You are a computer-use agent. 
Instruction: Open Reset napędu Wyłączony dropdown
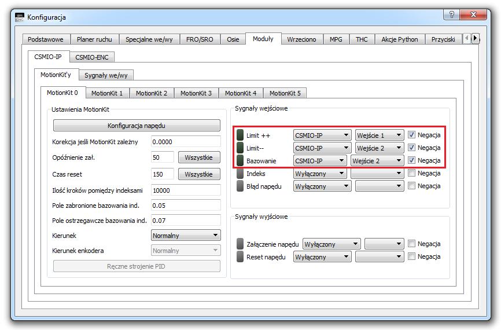(322, 257)
